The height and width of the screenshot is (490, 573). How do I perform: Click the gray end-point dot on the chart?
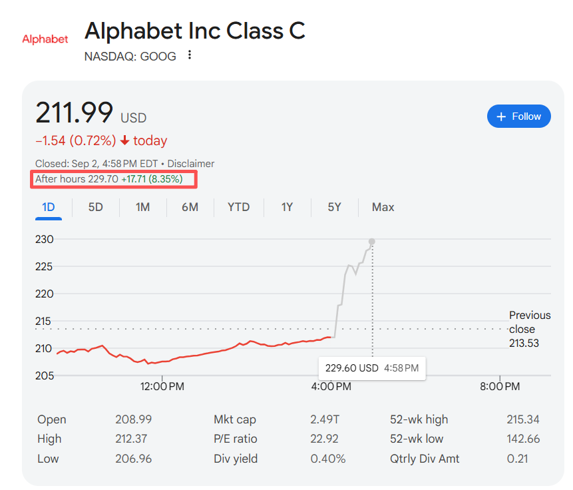pyautogui.click(x=371, y=242)
